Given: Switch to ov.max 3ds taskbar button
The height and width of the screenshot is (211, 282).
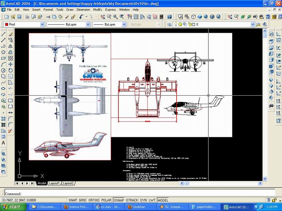Looking at the screenshot, I should coord(109,207).
